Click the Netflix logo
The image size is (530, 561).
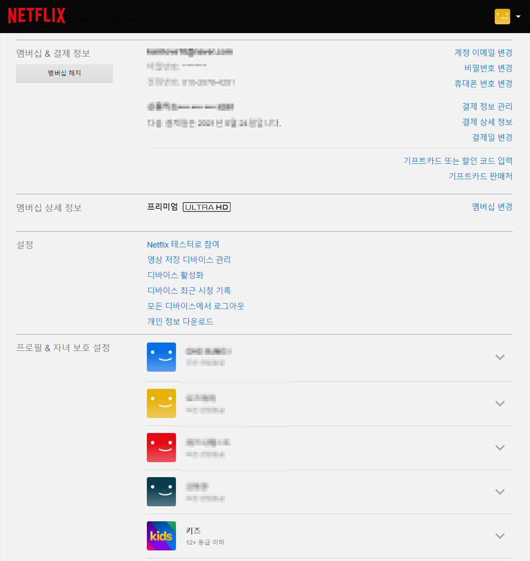(x=37, y=16)
